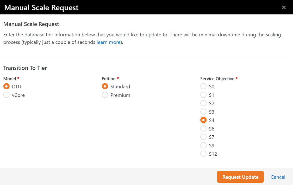Click the Request Update button
Screen dimensions: 293x185
point(240,177)
